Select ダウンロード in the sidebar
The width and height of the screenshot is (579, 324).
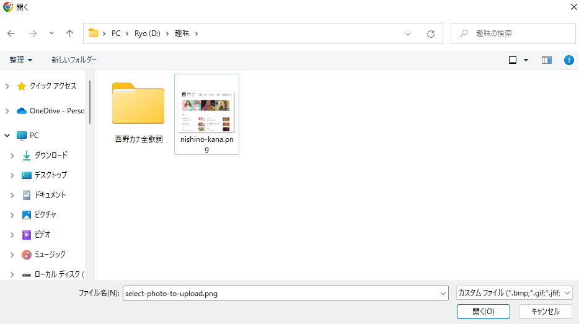50,155
